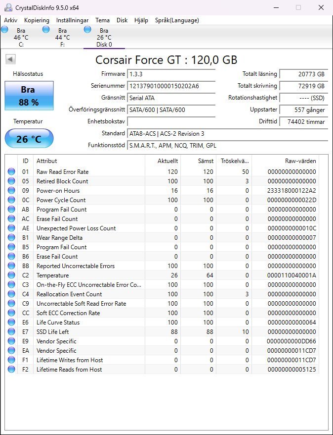Click the Serienummer value field
Image resolution: width=333 pixels, height=435 pixels.
point(171,86)
